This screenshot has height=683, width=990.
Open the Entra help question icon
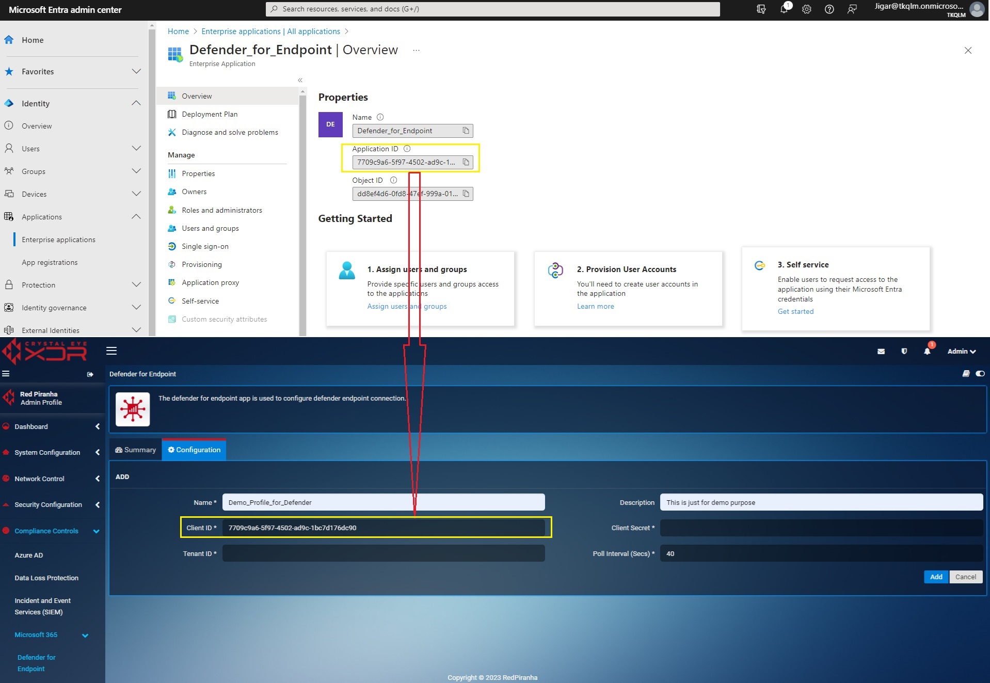coord(829,9)
